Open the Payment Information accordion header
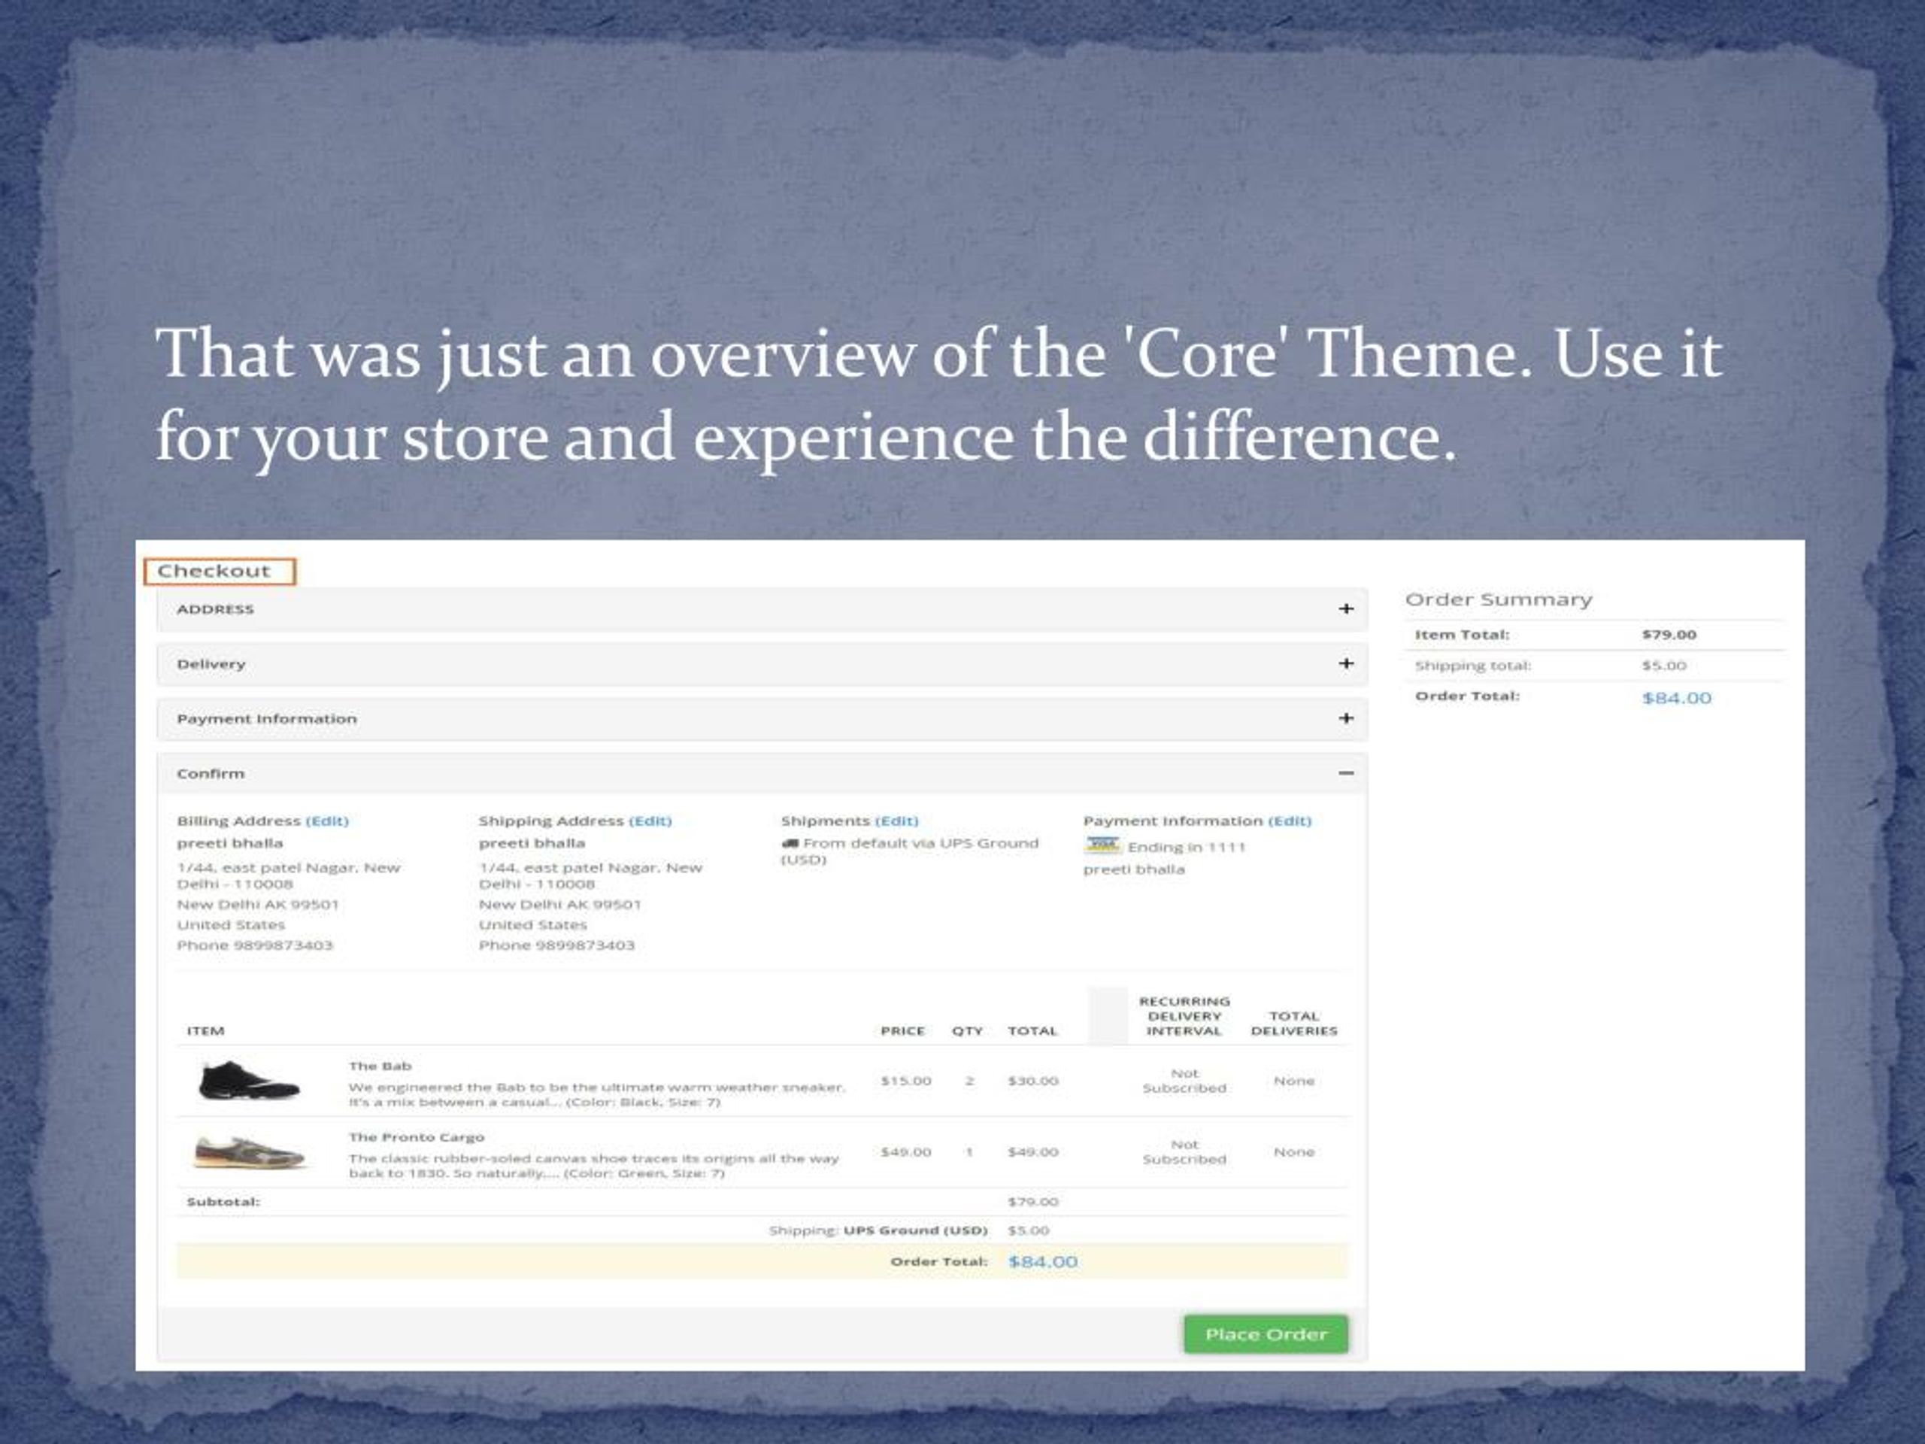 [762, 719]
